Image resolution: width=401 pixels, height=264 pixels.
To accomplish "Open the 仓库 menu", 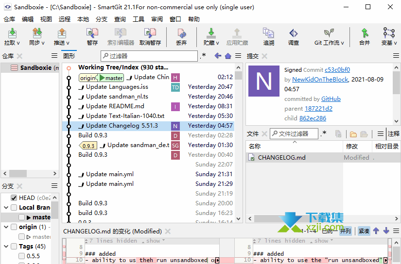I will 9,19.
